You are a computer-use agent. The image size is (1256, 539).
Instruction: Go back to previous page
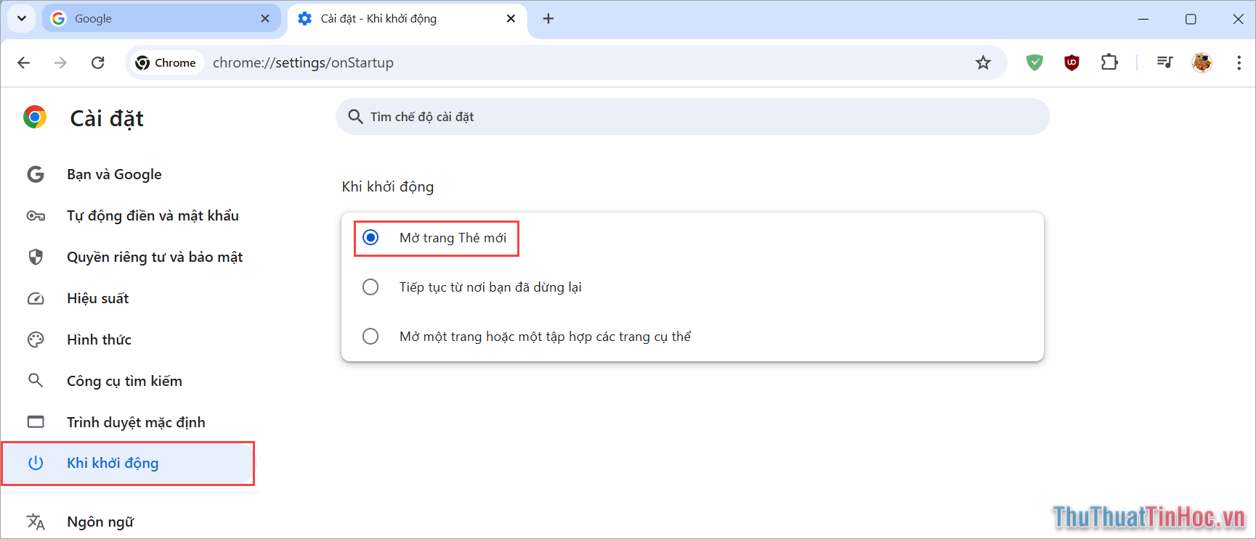coord(23,63)
